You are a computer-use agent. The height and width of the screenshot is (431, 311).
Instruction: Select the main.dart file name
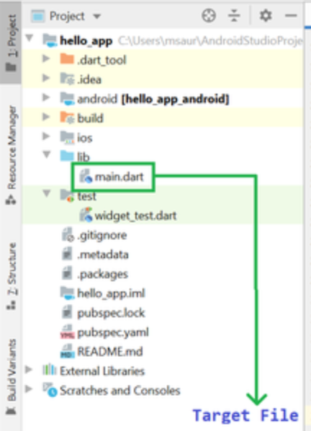coord(119,177)
